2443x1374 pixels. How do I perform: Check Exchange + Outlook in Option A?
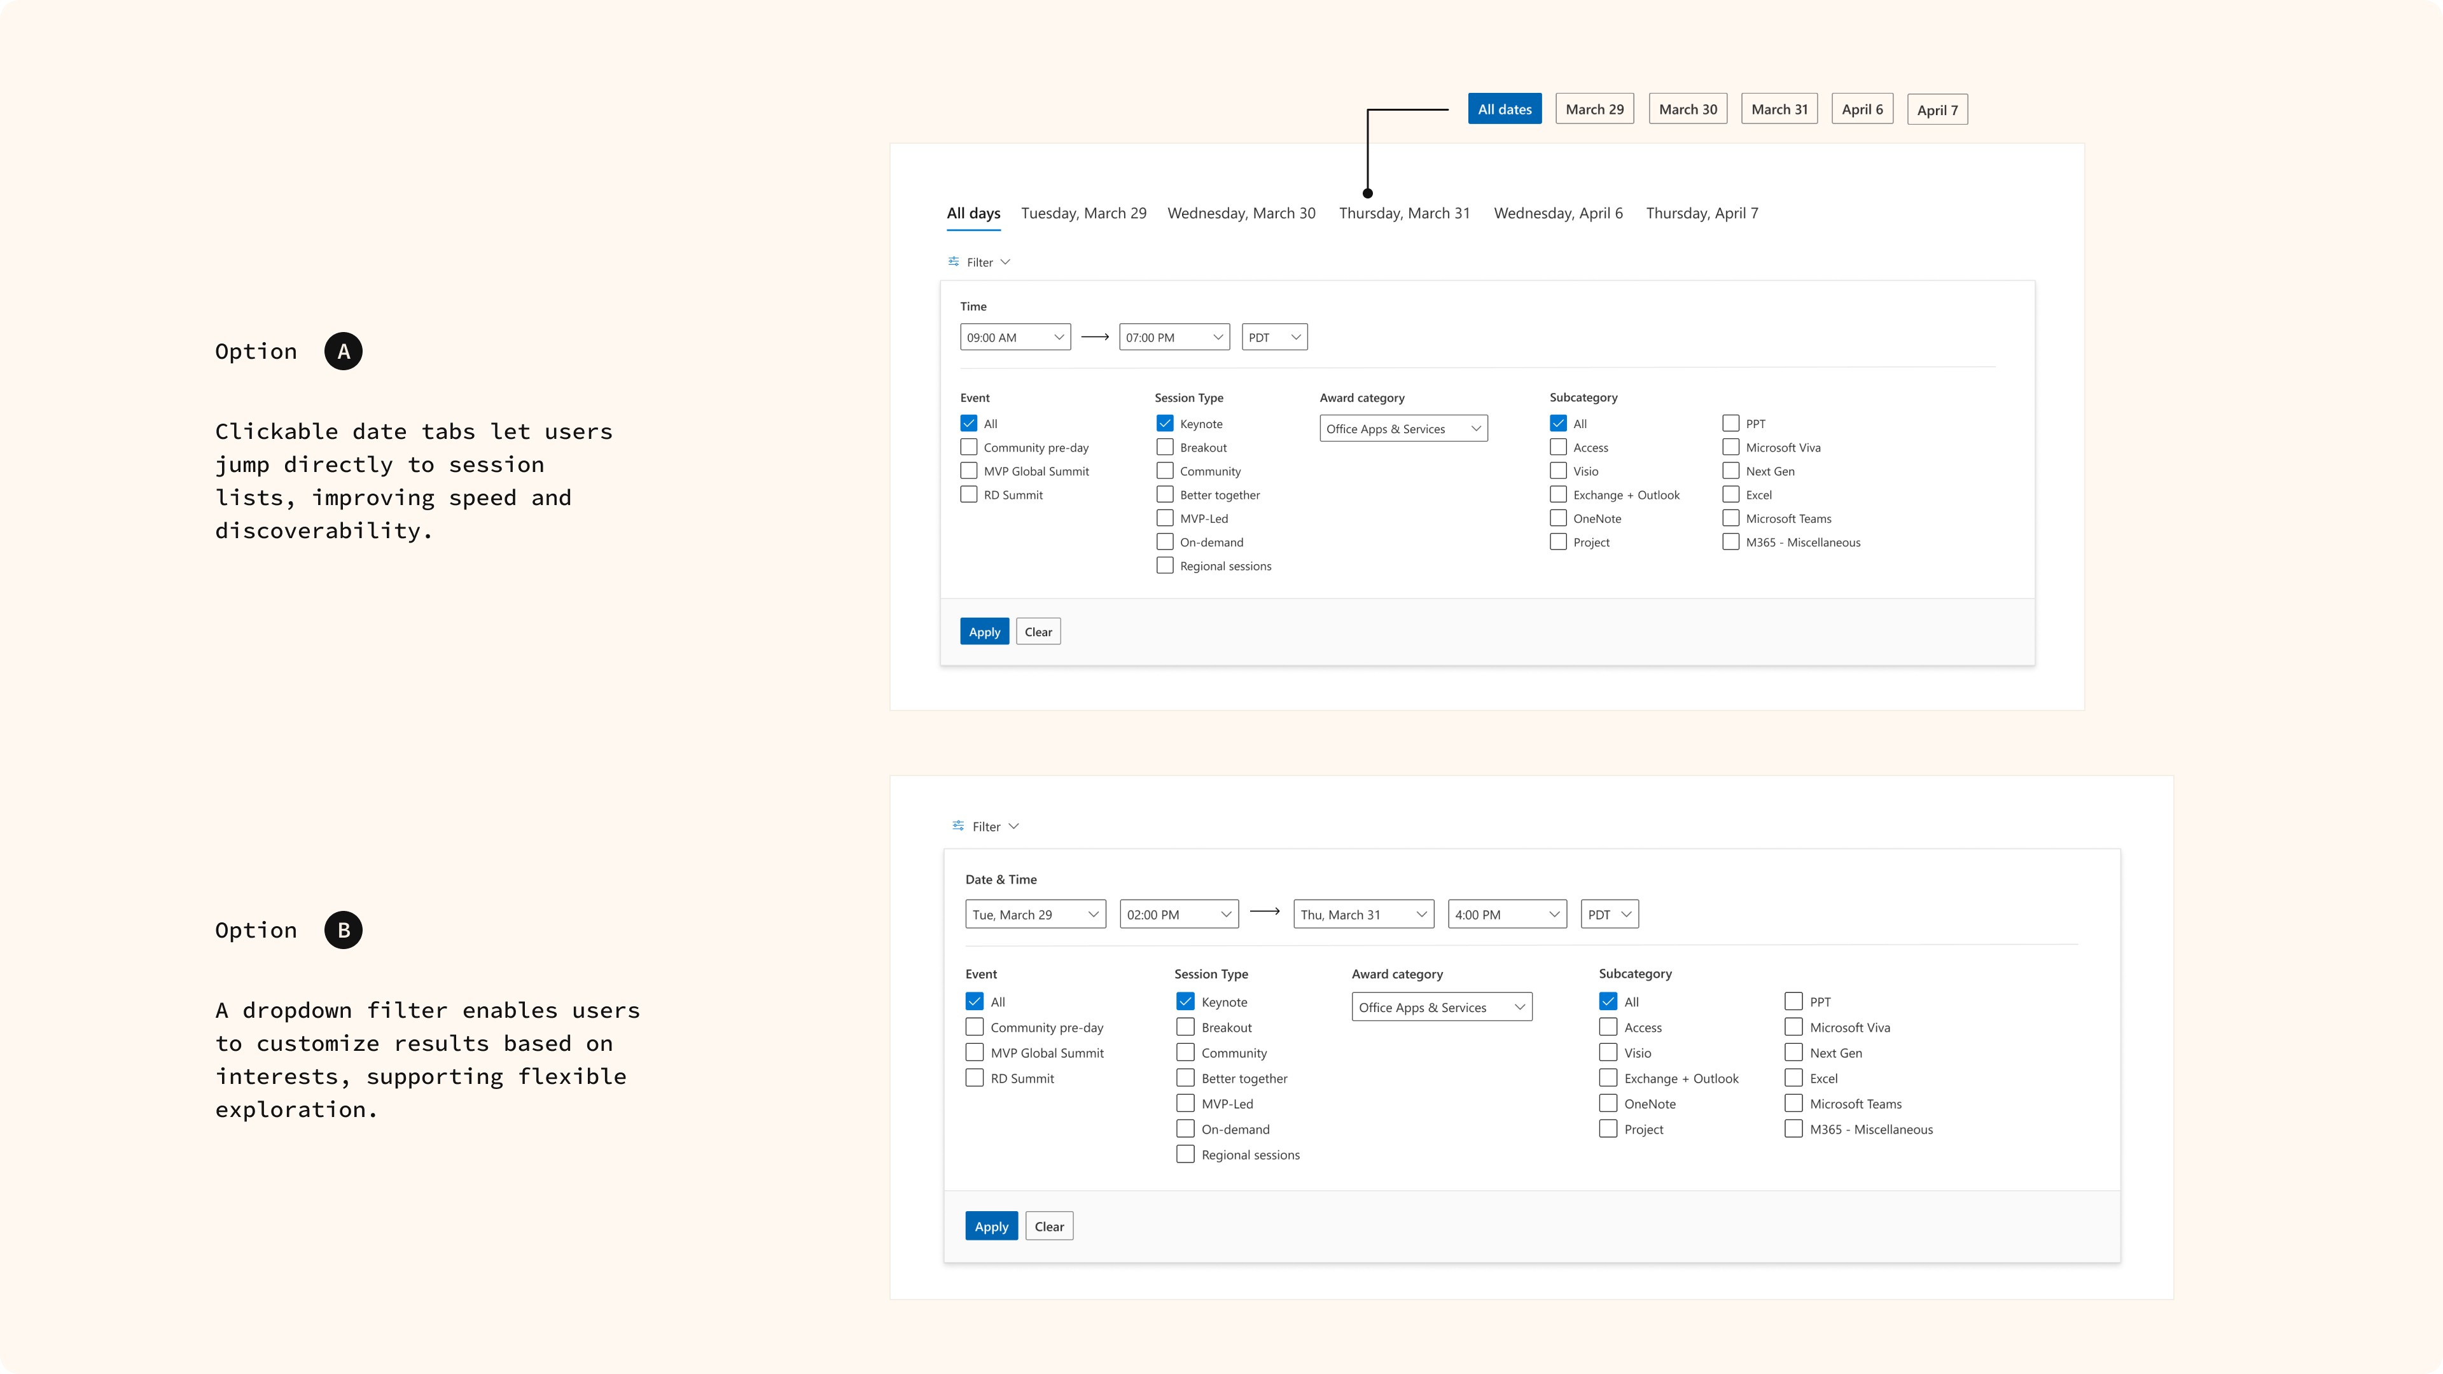[1558, 495]
